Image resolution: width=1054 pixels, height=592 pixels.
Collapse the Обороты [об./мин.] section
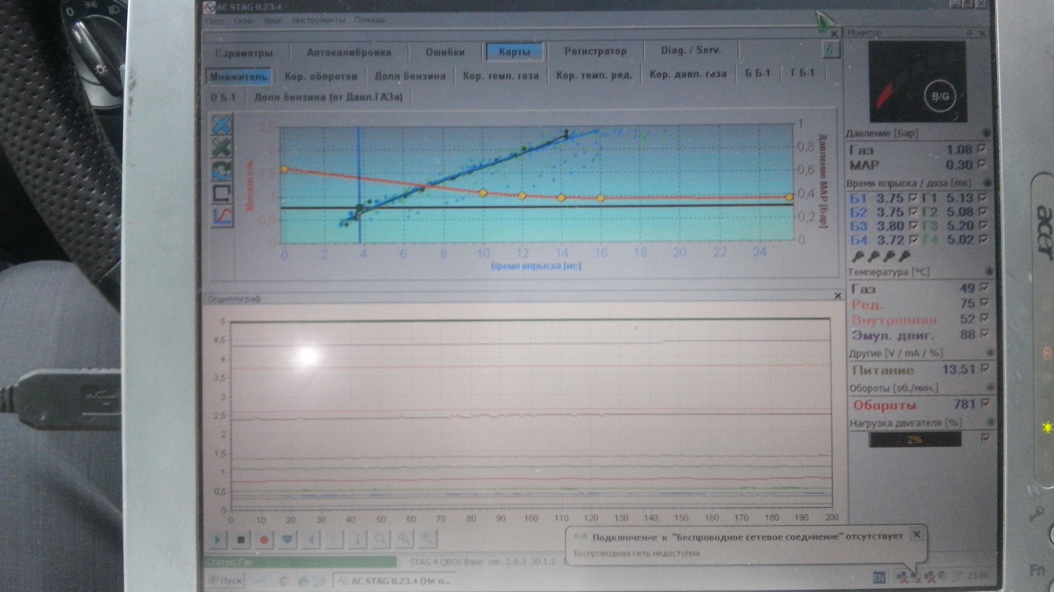[990, 387]
